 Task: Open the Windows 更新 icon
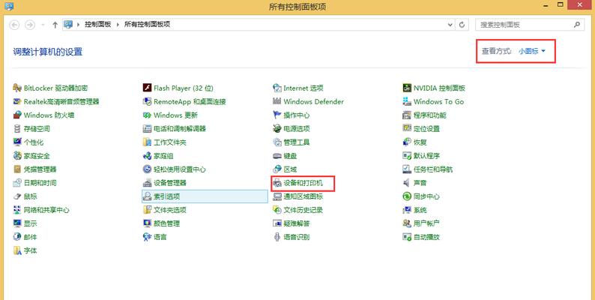pyautogui.click(x=147, y=115)
